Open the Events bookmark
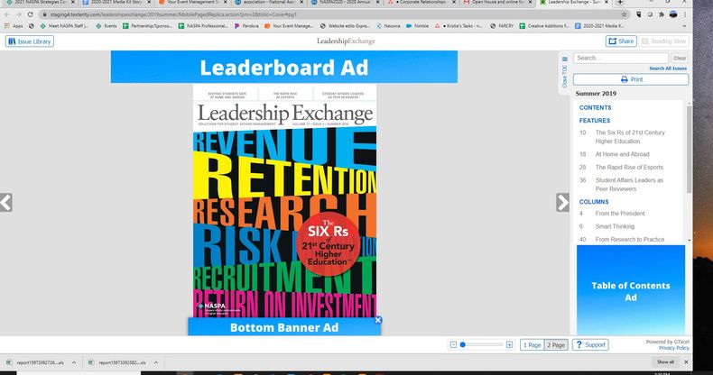713x375 pixels. (x=106, y=26)
